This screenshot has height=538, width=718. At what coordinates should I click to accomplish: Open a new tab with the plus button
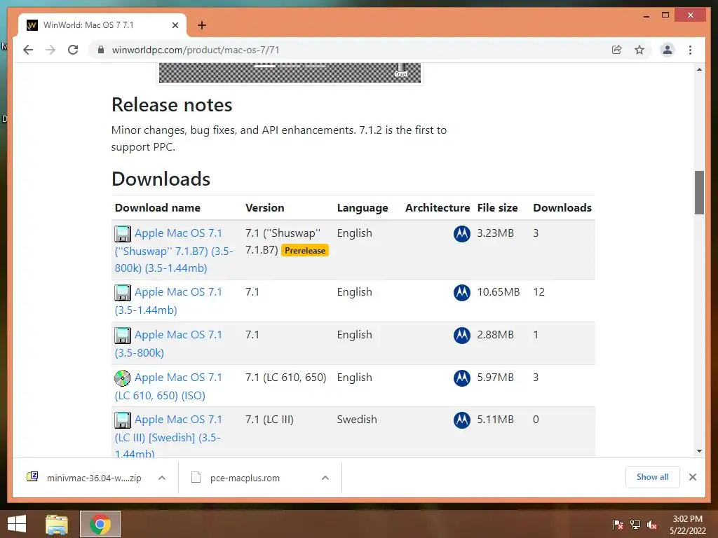coord(201,25)
